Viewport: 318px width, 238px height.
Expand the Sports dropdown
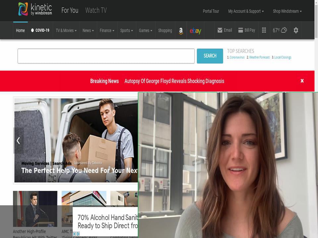pos(126,30)
